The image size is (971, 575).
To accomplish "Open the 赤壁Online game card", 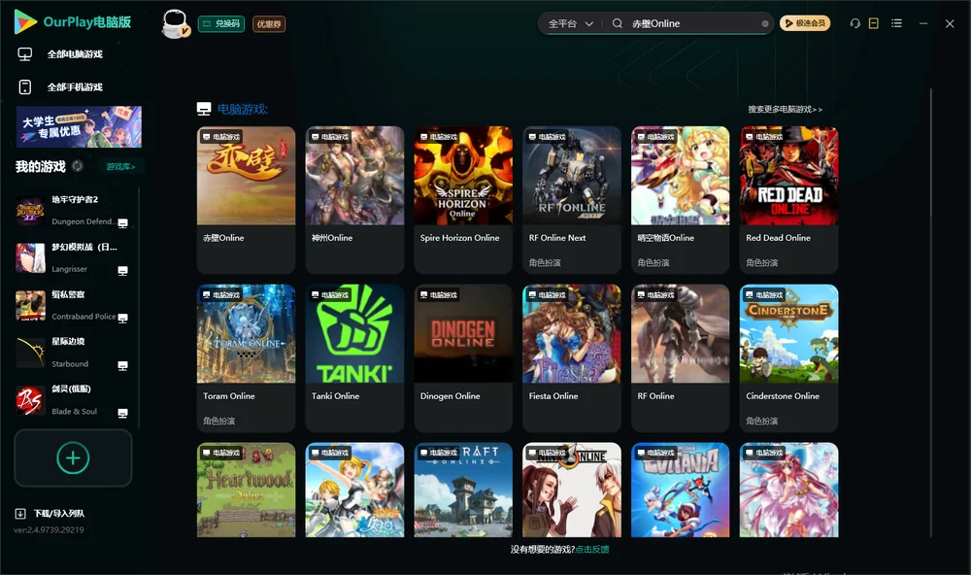I will point(246,199).
